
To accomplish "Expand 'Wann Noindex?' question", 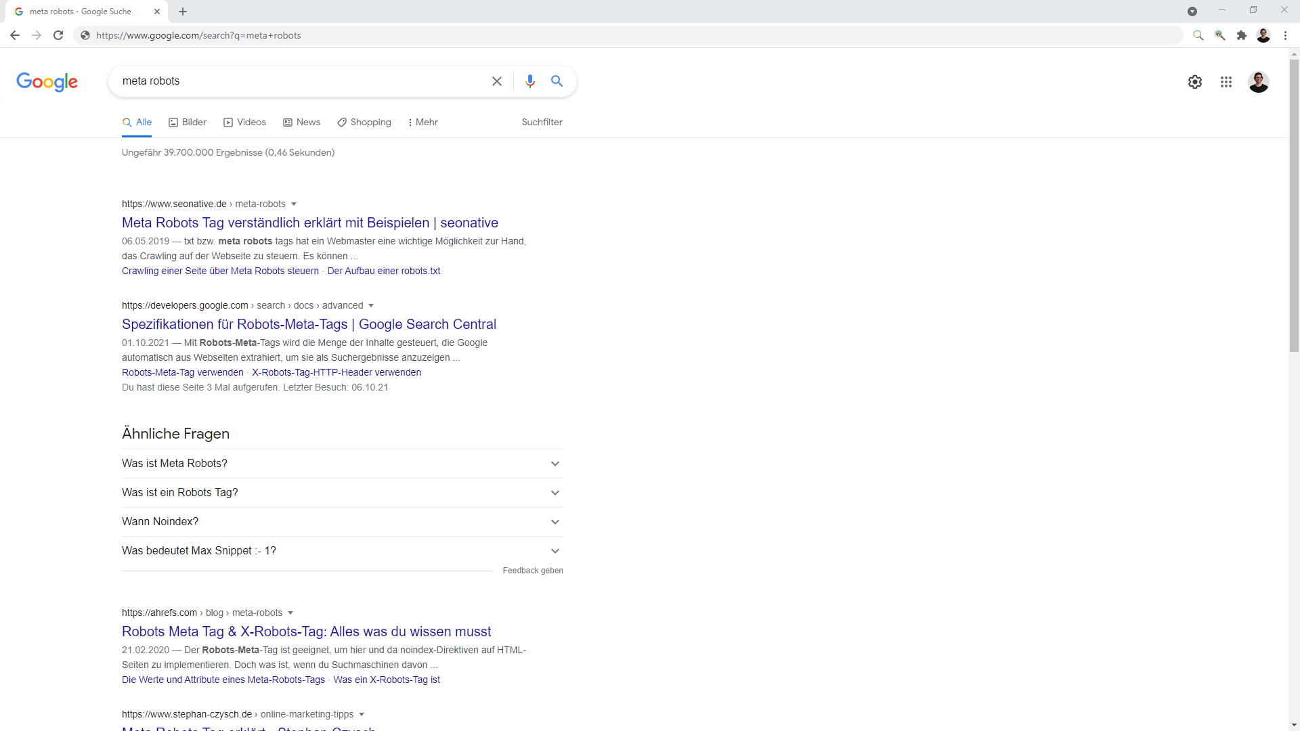I will click(342, 522).
